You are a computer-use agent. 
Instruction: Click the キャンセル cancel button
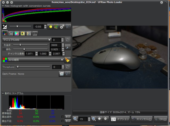142,119
